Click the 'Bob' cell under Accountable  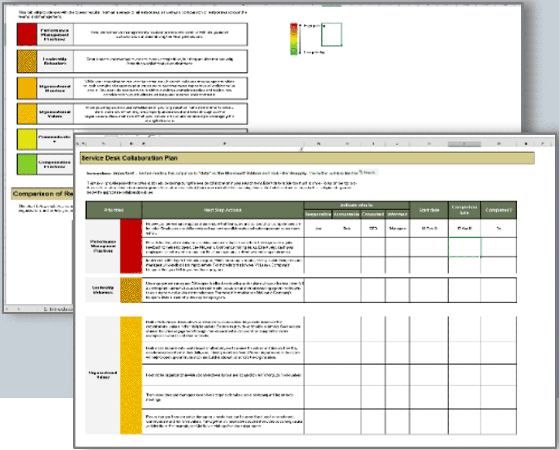(346, 228)
